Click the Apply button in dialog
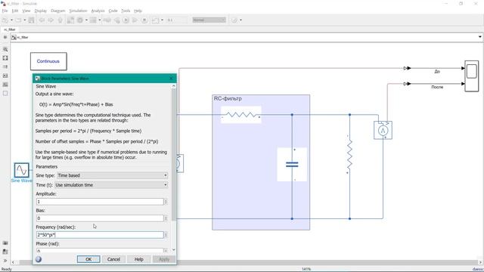The image size is (484, 272). pos(164,259)
